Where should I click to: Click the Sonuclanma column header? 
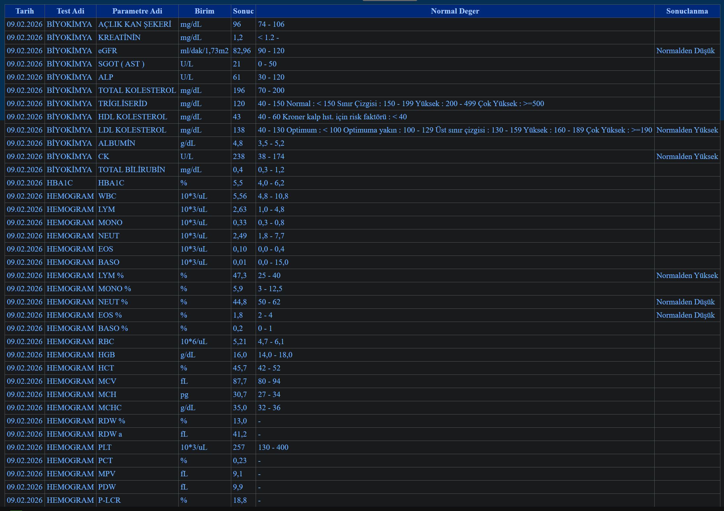coord(687,11)
